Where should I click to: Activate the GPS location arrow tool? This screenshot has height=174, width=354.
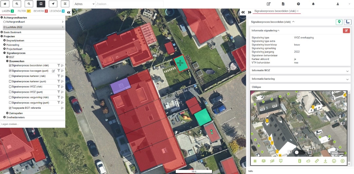(53, 4)
